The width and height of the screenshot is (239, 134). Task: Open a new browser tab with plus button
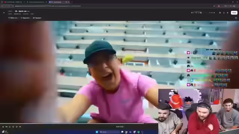click(72, 2)
